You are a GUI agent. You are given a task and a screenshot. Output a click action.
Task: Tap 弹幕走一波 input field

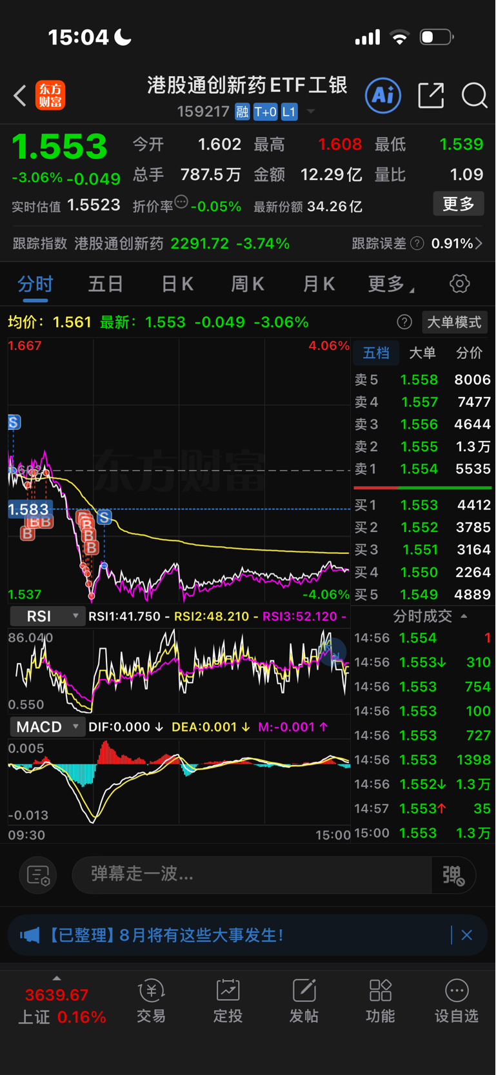(x=252, y=875)
